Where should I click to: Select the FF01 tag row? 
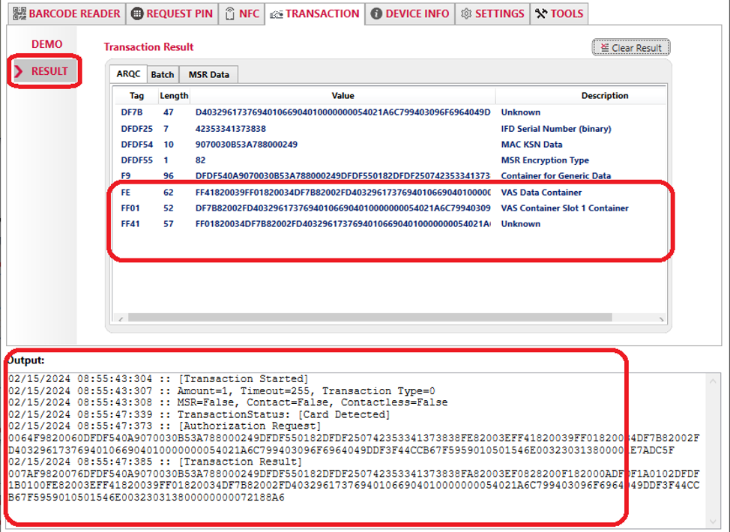[390, 208]
